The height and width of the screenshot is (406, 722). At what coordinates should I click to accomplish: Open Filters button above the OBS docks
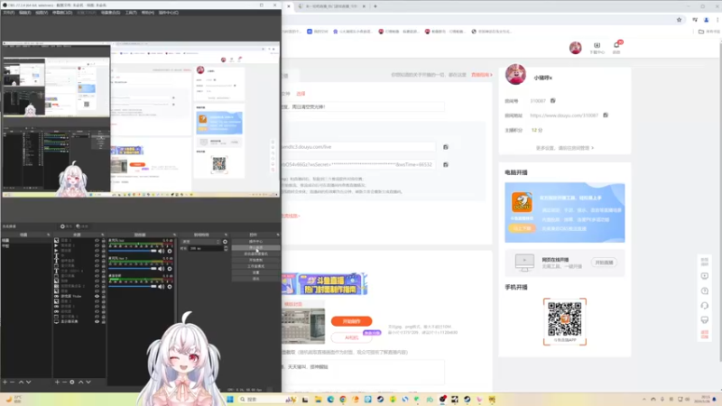pos(81,226)
